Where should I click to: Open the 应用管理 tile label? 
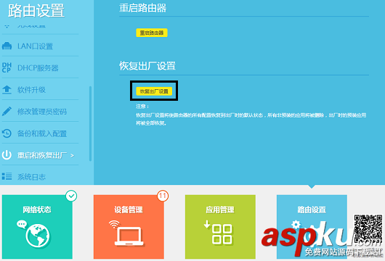(x=220, y=210)
